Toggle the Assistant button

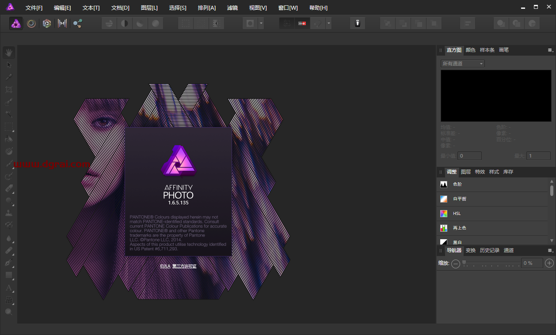pos(358,23)
